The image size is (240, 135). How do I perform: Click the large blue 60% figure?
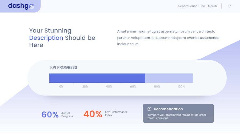pos(50,114)
